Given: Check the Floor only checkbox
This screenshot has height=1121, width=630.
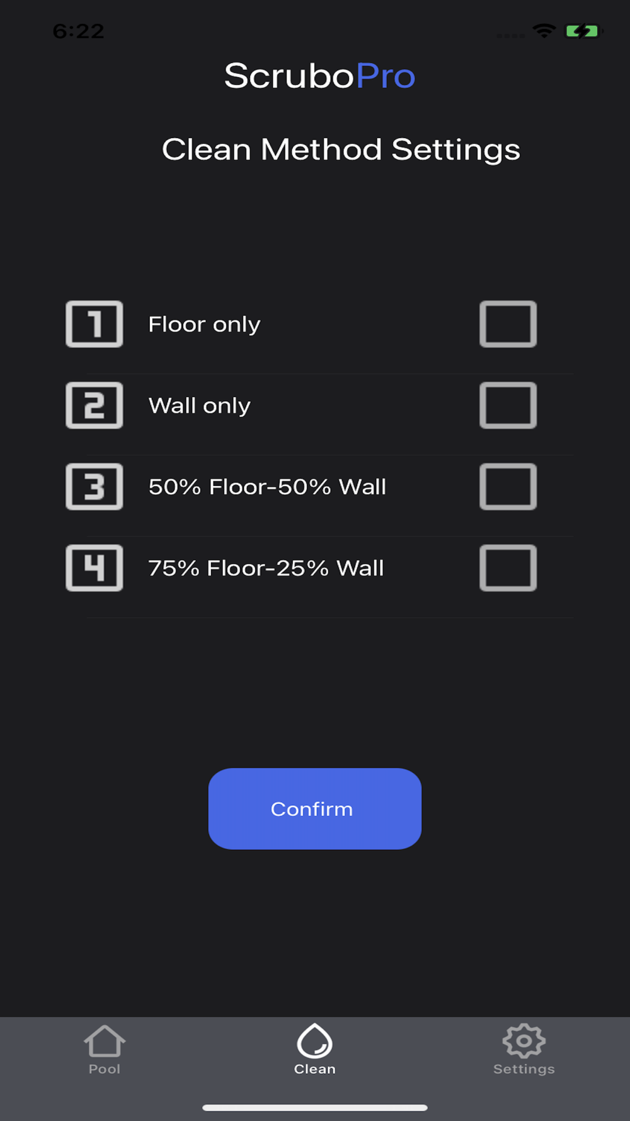Looking at the screenshot, I should click(508, 324).
